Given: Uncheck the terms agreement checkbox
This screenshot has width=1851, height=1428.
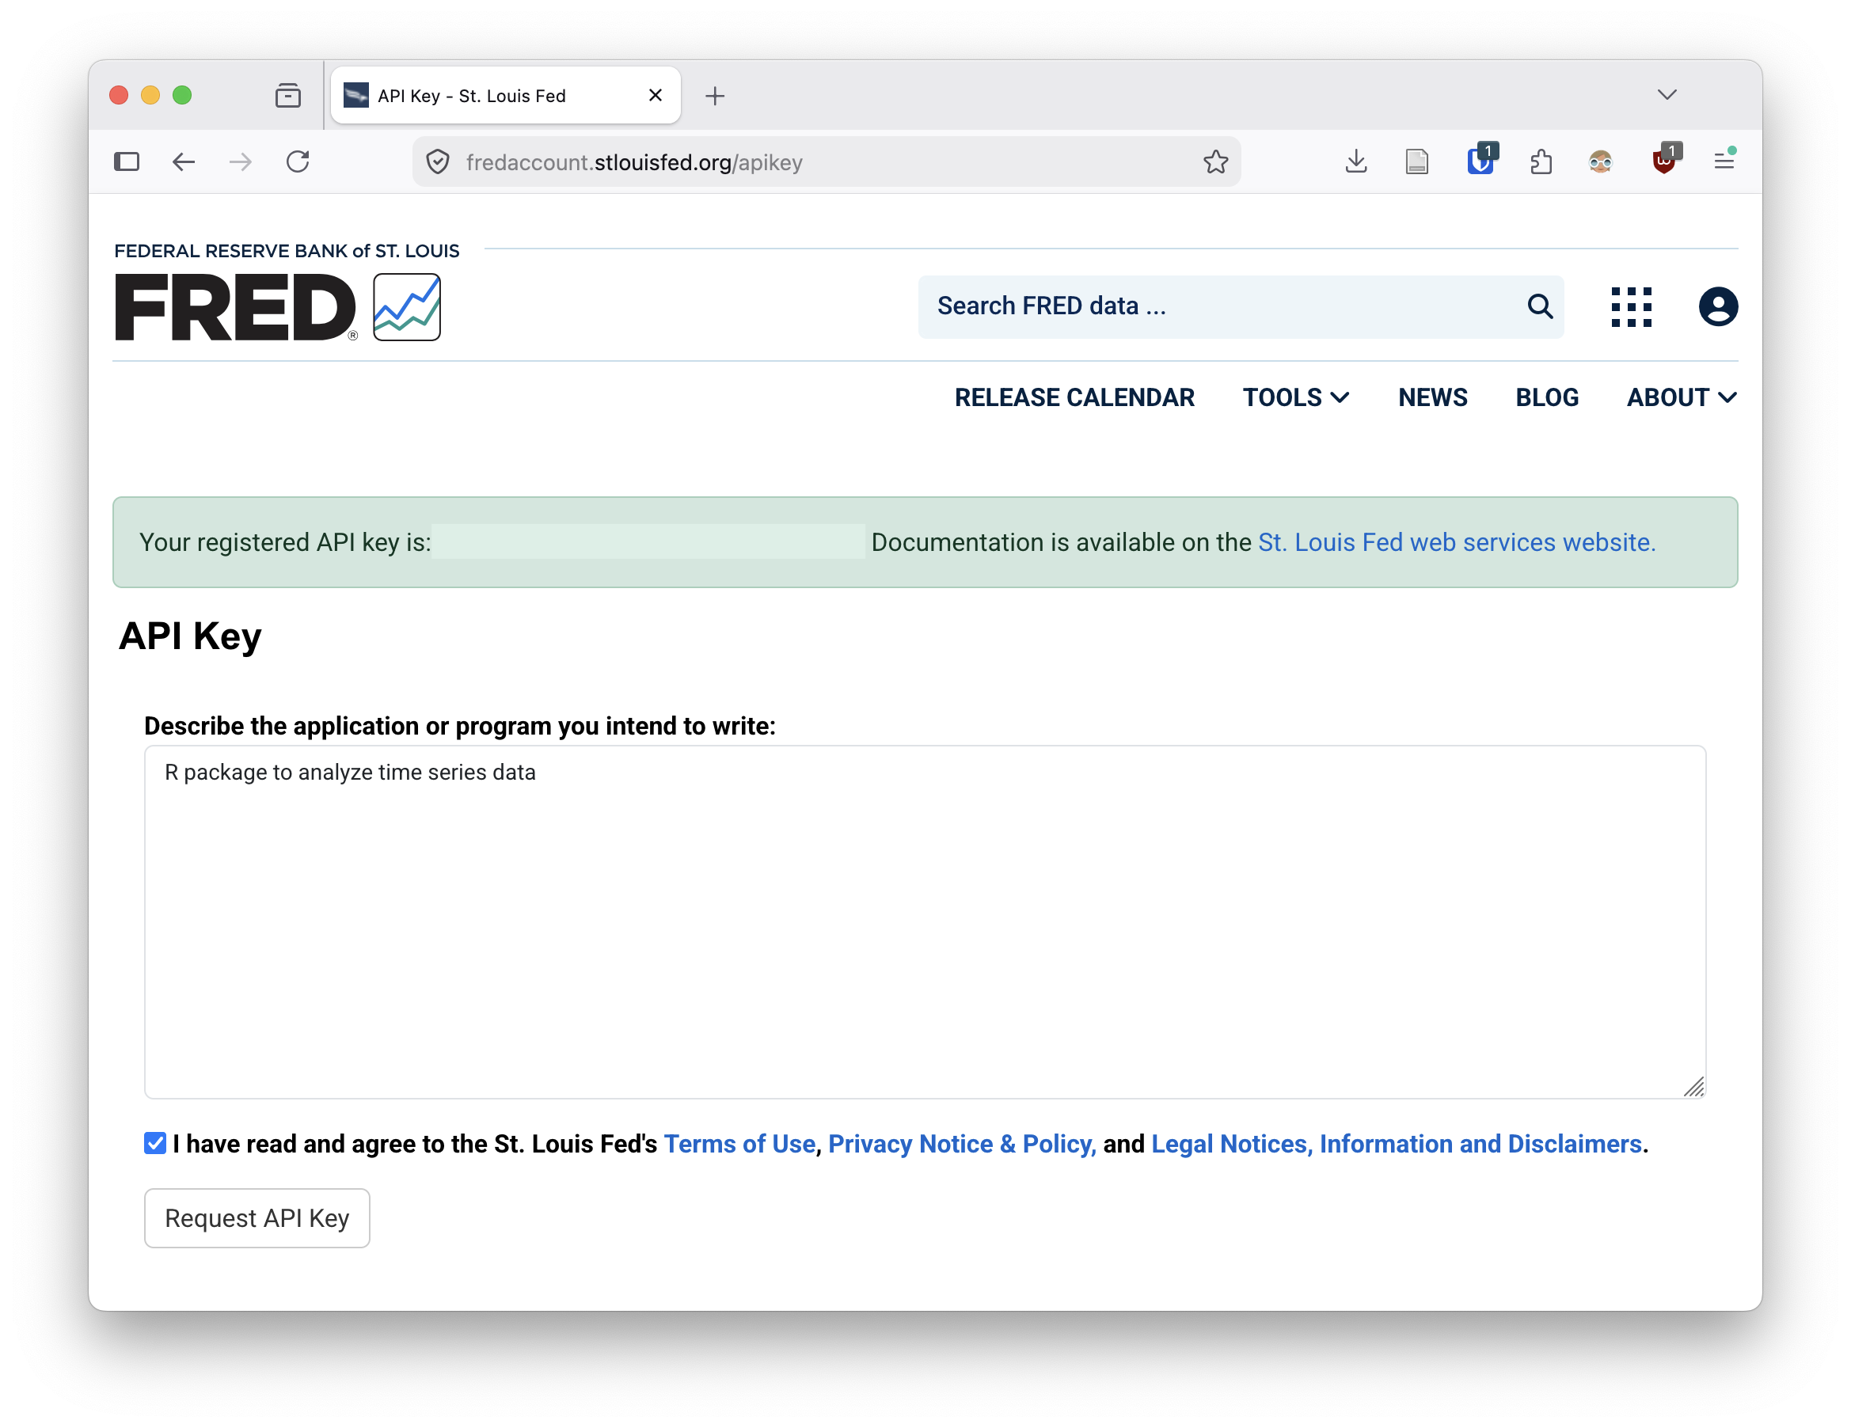Looking at the screenshot, I should 155,1143.
